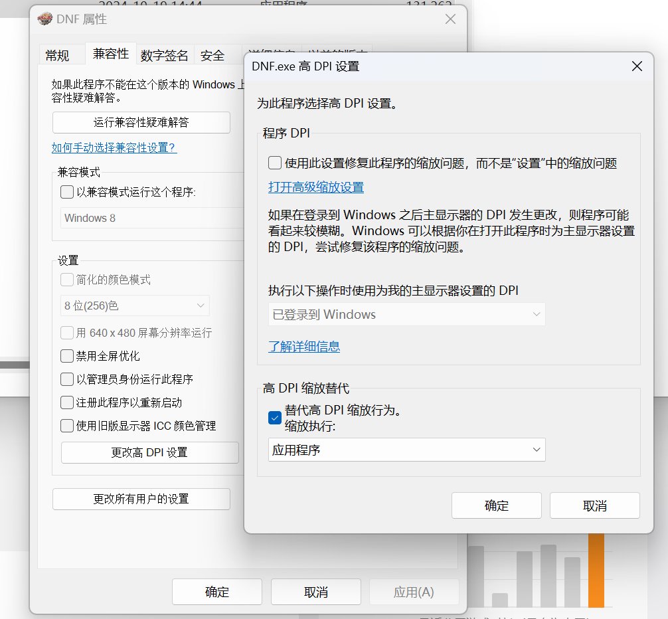Click 运行兼容性疑难解答 button

tap(141, 123)
